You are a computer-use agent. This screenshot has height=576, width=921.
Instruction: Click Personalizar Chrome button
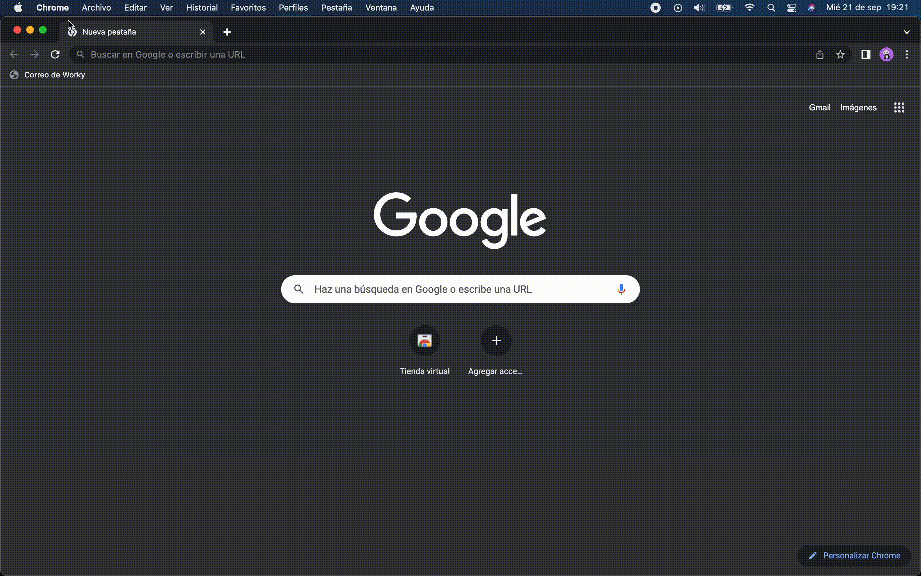point(854,556)
